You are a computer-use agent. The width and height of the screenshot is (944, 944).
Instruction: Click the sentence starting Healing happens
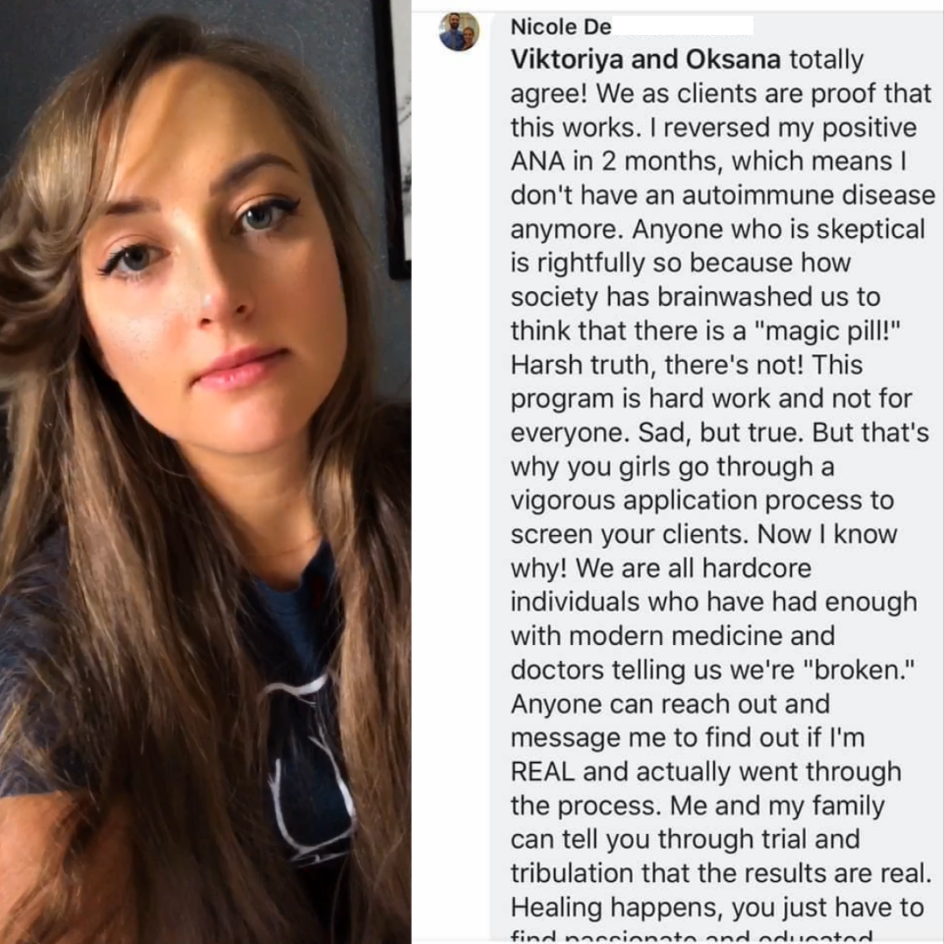717,908
